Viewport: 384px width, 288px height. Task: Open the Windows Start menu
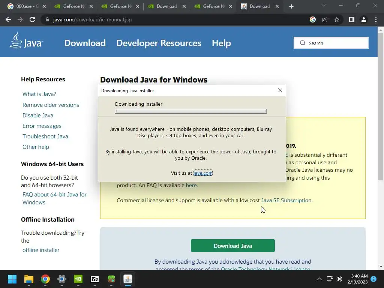point(12,279)
